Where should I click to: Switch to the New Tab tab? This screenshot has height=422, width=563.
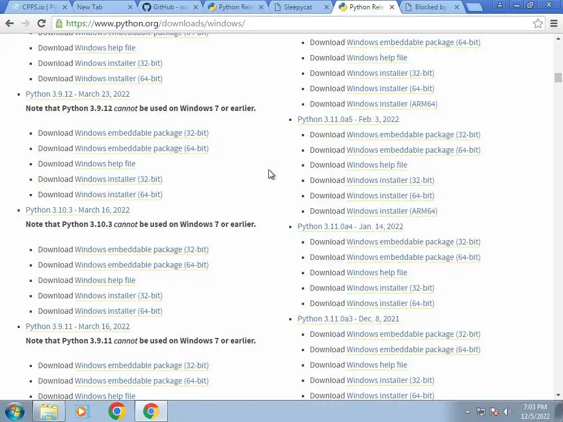pyautogui.click(x=103, y=7)
